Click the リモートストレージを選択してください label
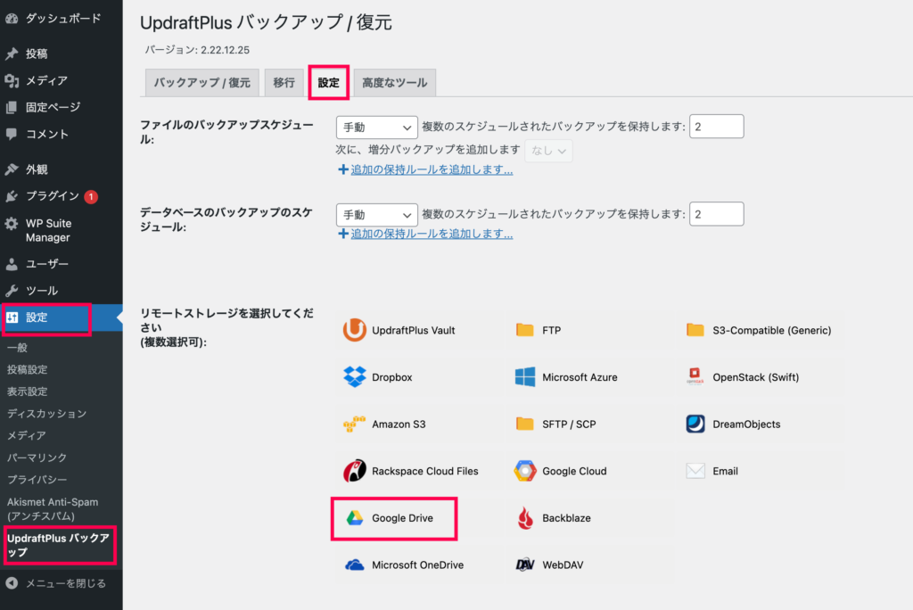 coord(227,327)
